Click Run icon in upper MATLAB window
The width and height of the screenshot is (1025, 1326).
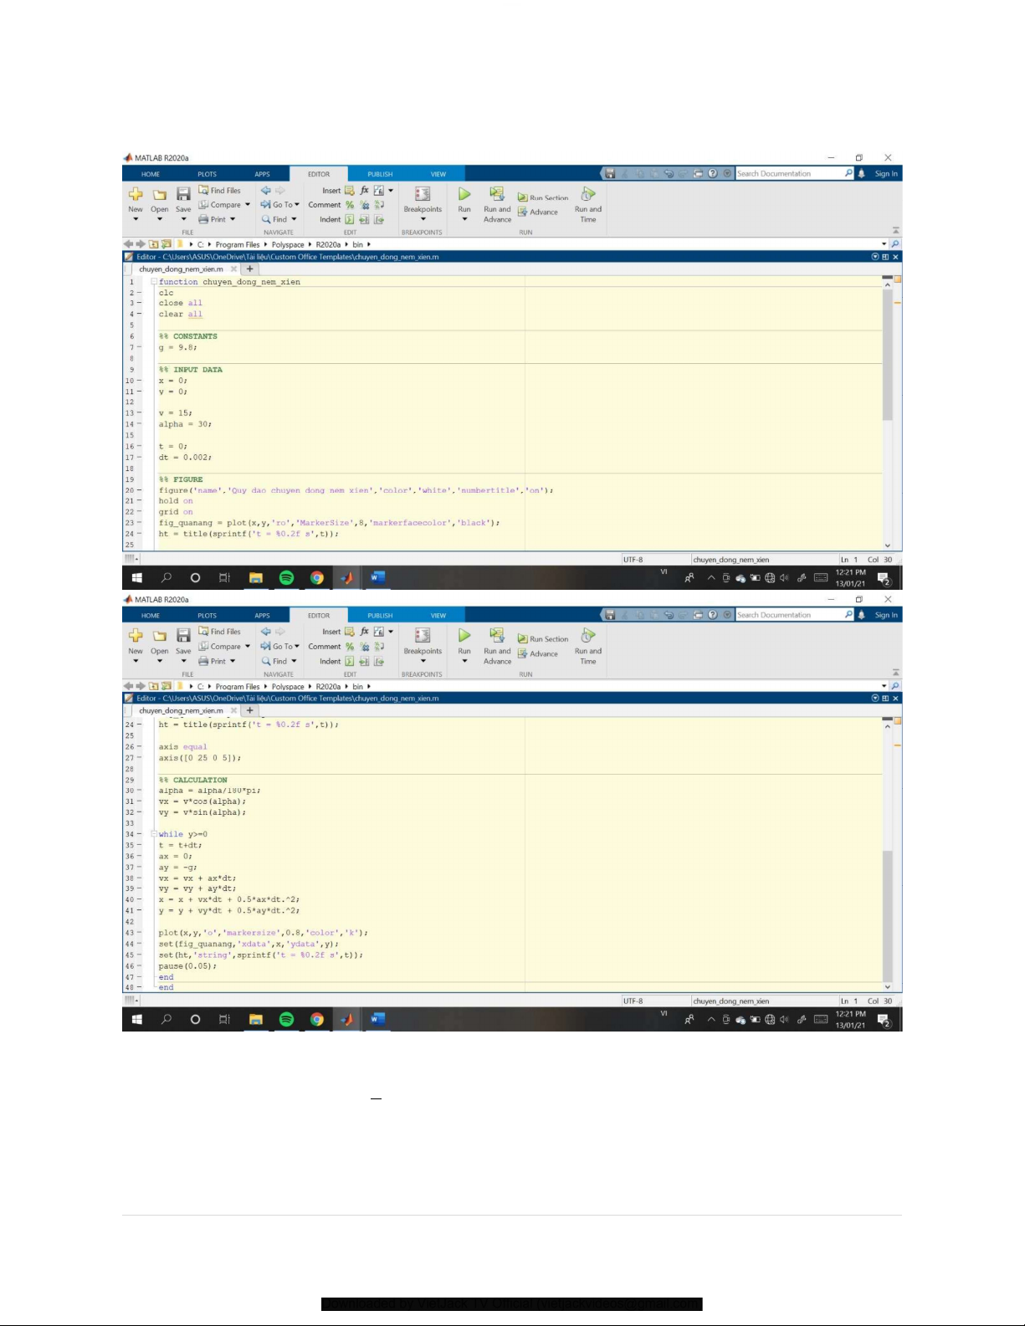pyautogui.click(x=464, y=195)
